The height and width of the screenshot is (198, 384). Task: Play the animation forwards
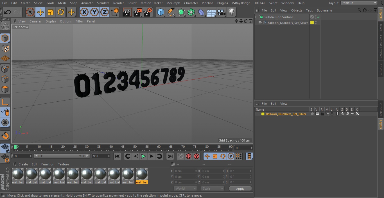click(143, 156)
